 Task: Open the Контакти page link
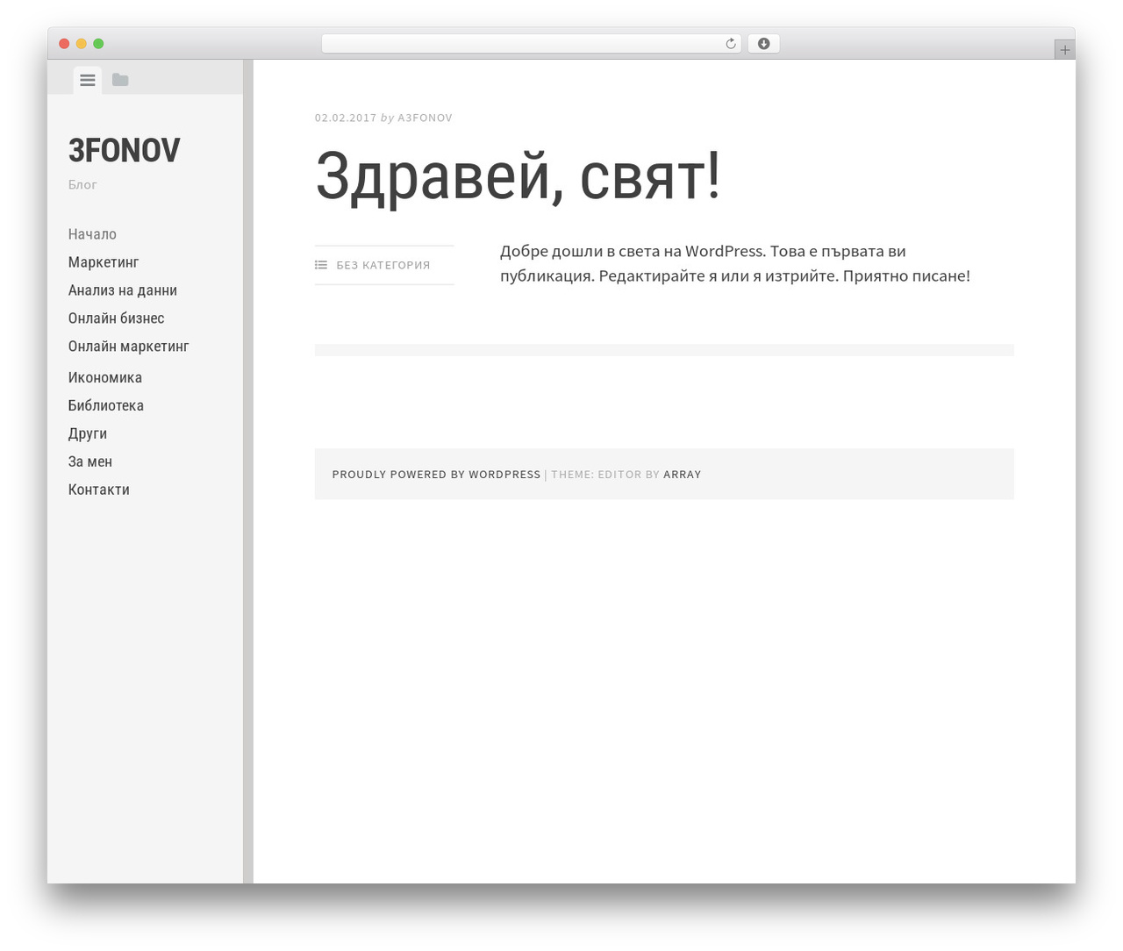tap(99, 490)
